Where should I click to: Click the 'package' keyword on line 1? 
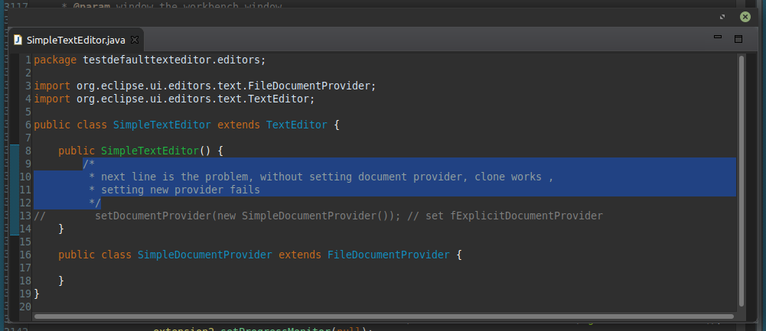click(x=55, y=60)
